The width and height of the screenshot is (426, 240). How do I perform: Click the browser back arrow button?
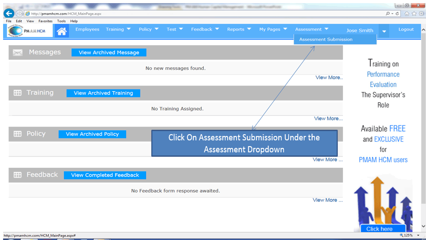point(8,14)
